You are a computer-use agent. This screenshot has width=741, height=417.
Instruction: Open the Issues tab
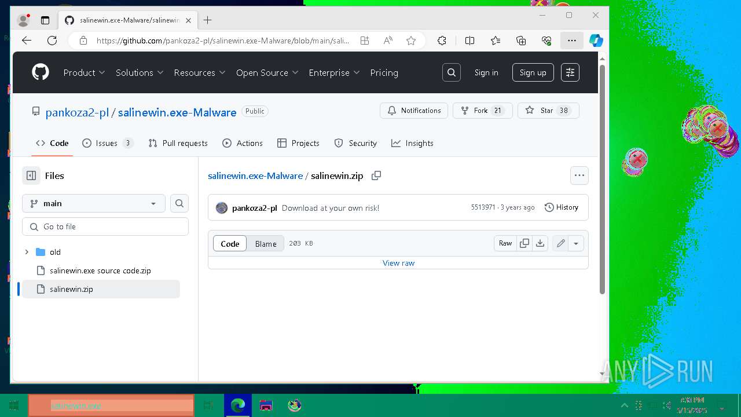pos(108,143)
